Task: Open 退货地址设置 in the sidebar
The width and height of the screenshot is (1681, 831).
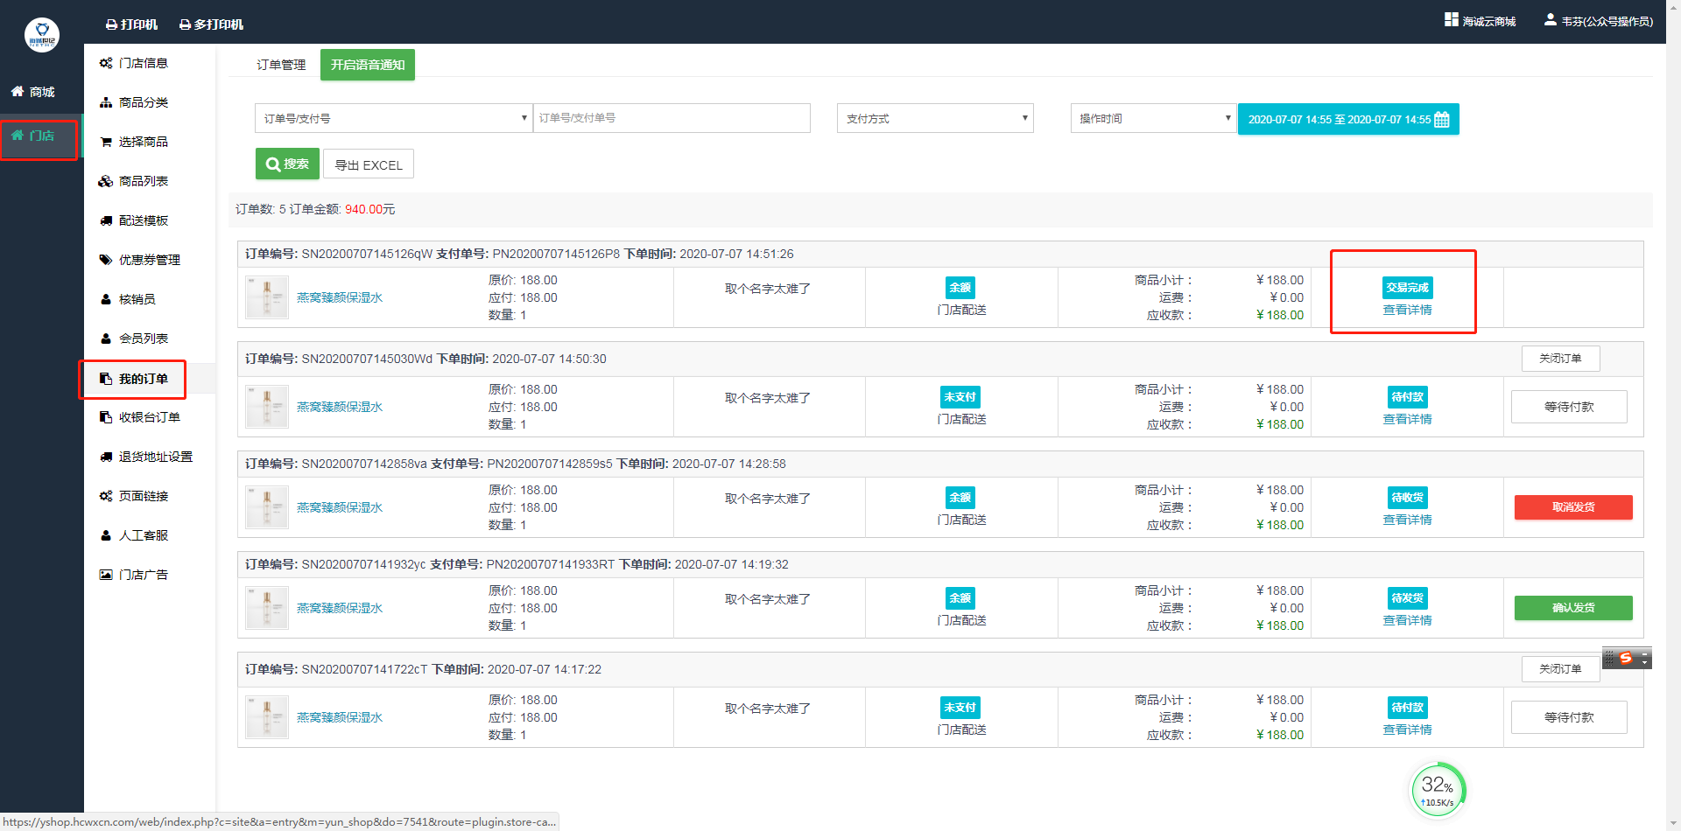Action: [x=156, y=457]
